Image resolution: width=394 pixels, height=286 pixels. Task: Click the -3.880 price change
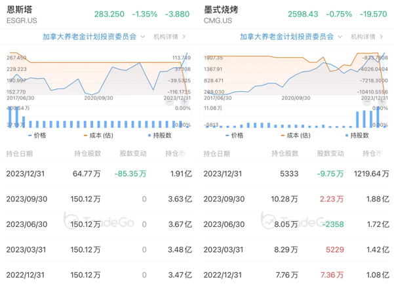[x=178, y=14]
